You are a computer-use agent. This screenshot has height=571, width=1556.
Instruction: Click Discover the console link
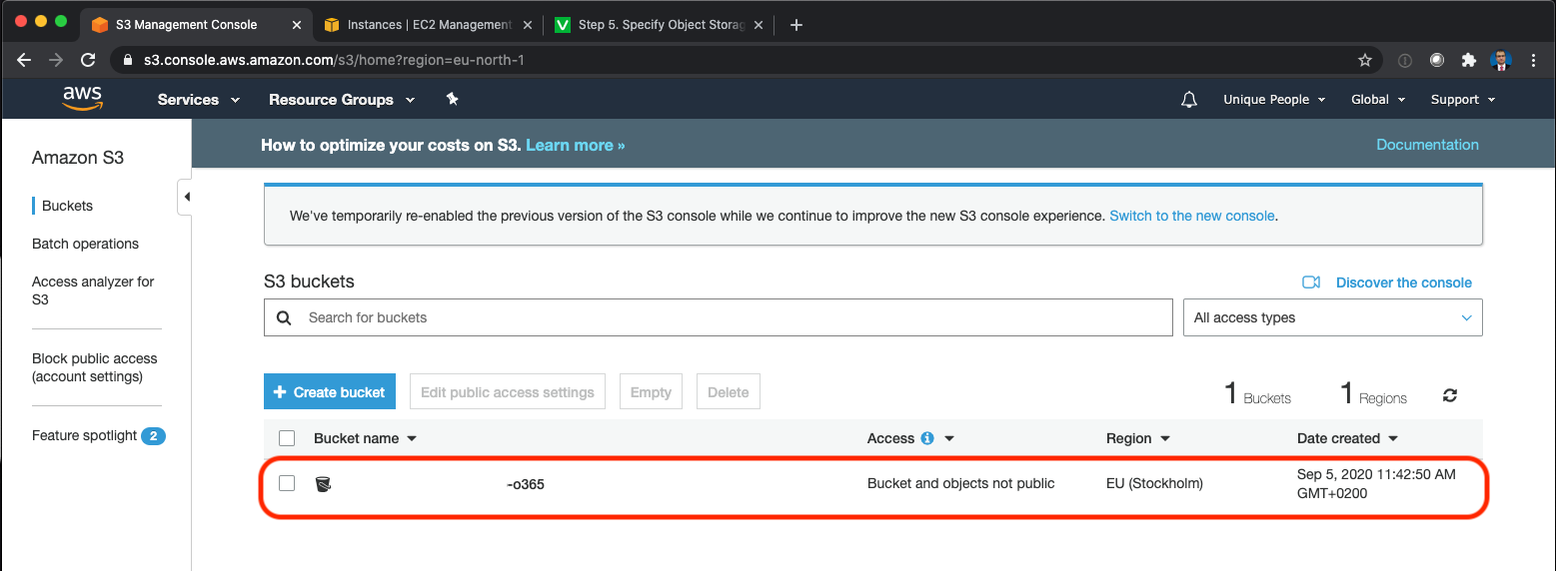(x=1404, y=283)
